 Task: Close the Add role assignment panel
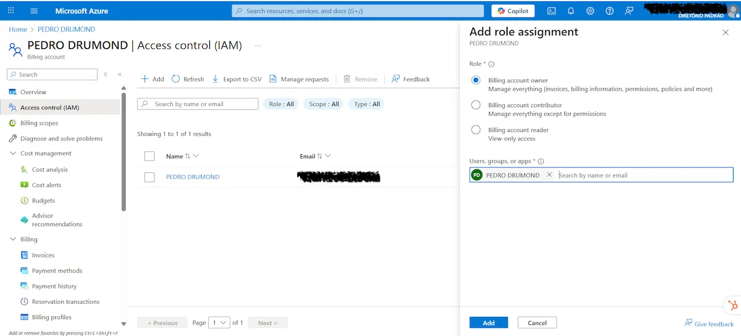tap(726, 32)
